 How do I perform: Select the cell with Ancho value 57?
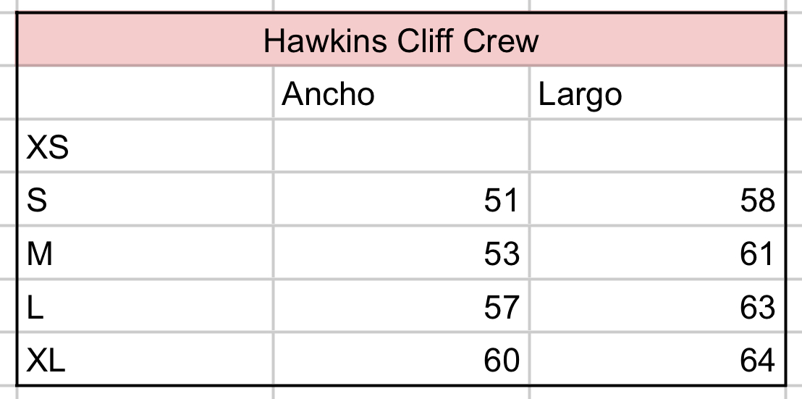[x=401, y=307]
